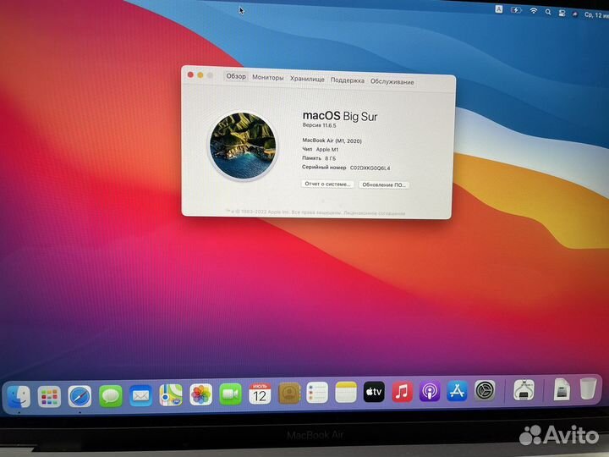Click the Обновление ПО button
The width and height of the screenshot is (609, 457).
[384, 185]
